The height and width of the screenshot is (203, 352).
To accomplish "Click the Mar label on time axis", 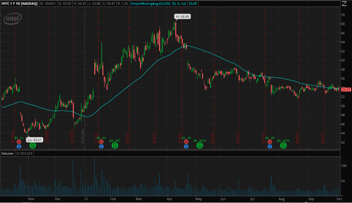I will coord(139,199).
